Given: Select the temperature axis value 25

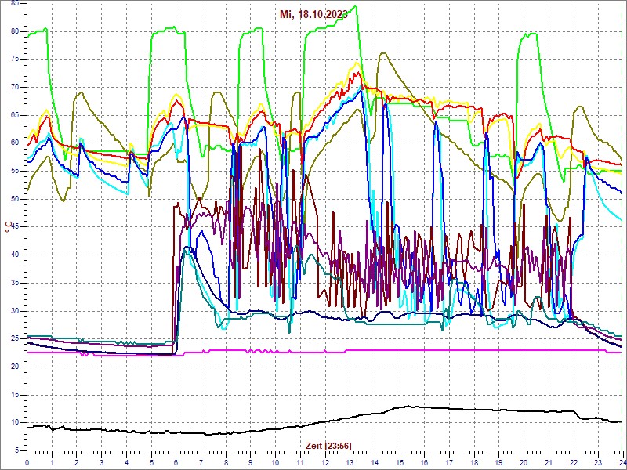Looking at the screenshot, I should (x=14, y=339).
